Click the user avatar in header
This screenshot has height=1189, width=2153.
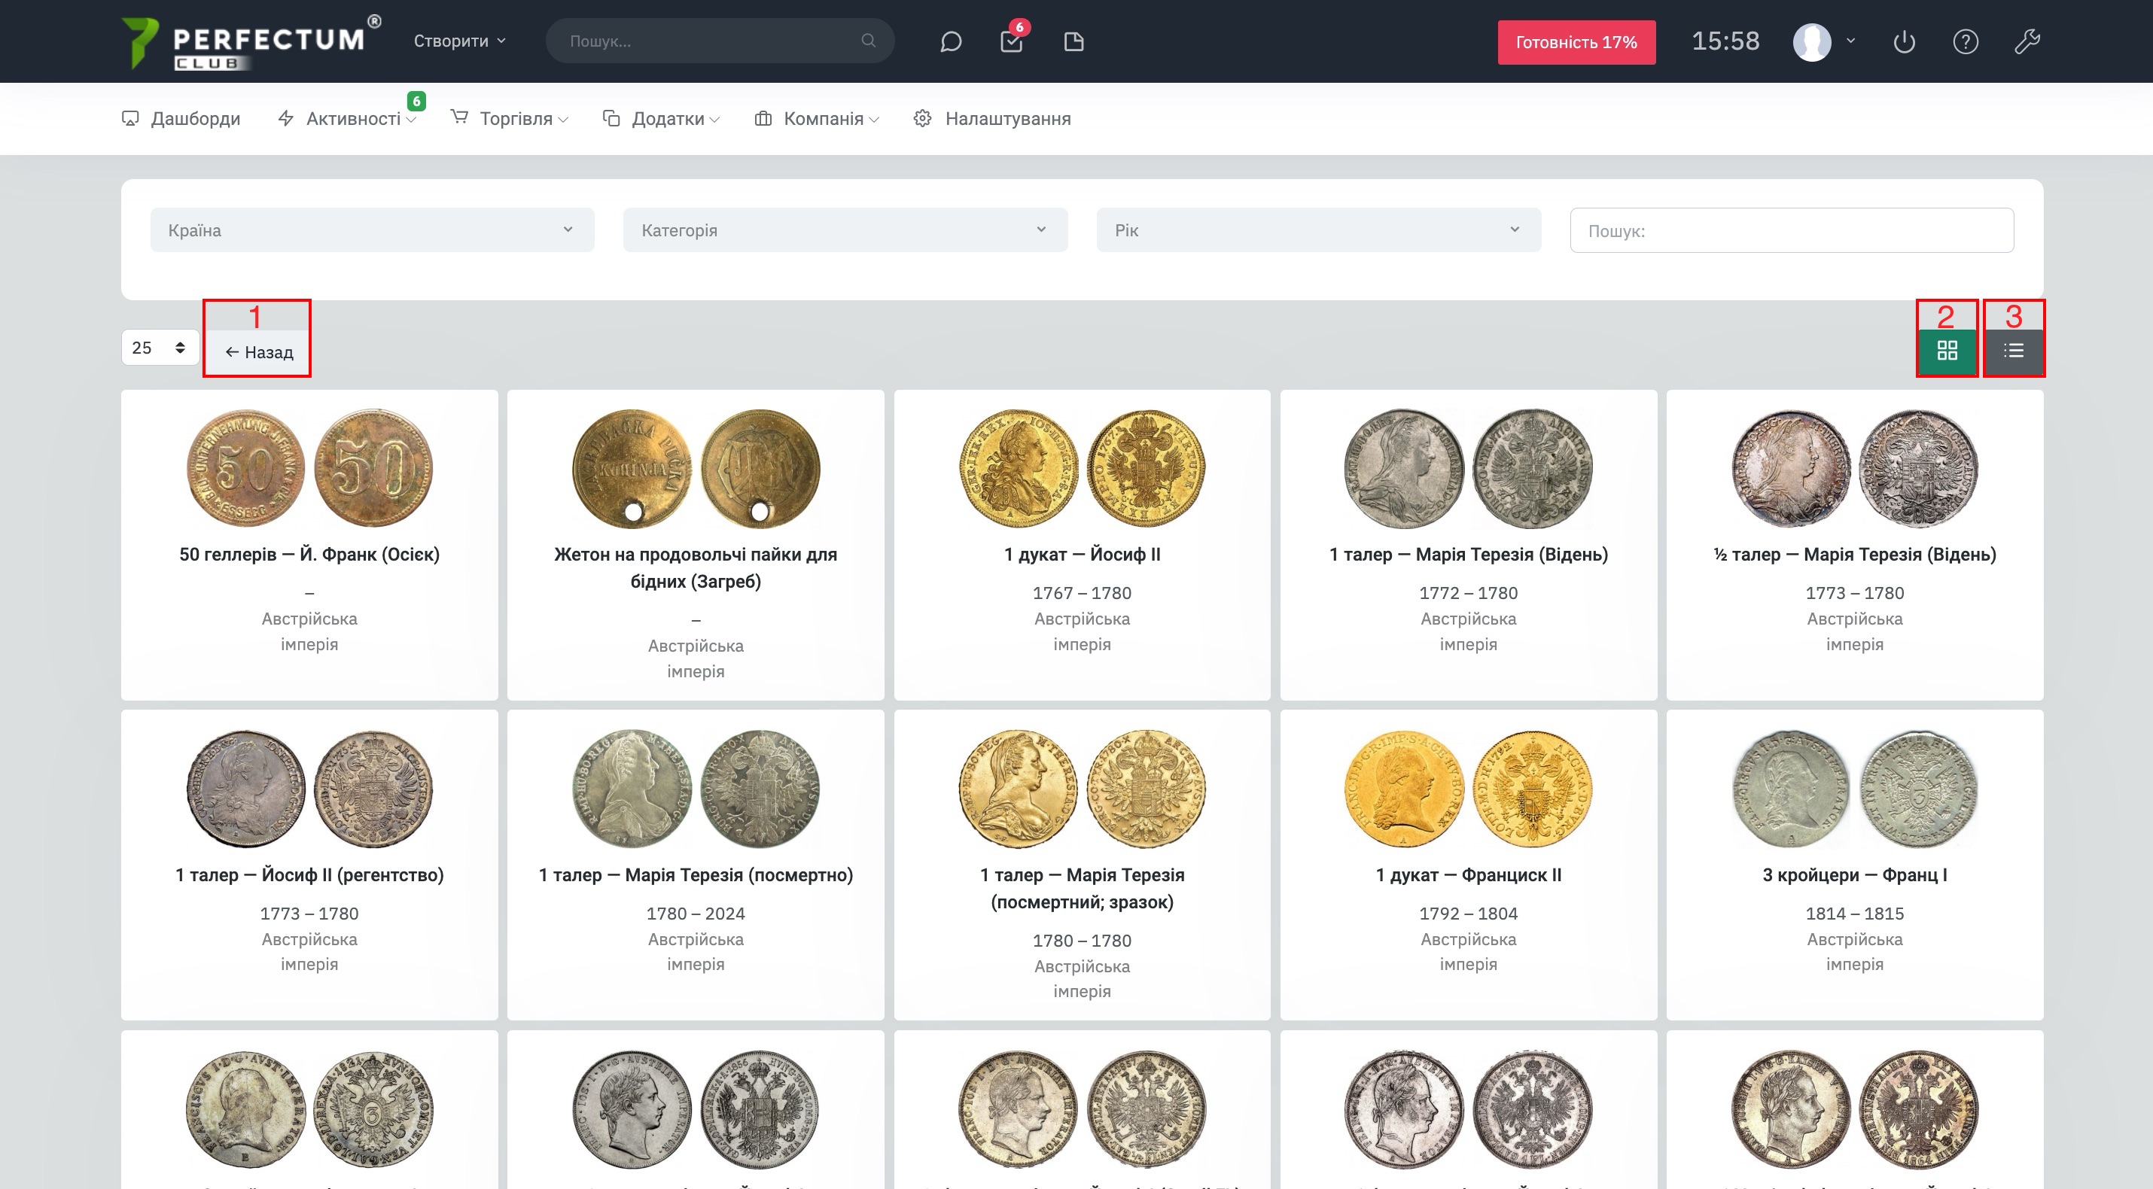pyautogui.click(x=1812, y=42)
